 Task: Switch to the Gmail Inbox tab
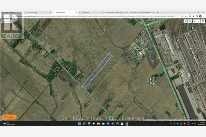142,13
